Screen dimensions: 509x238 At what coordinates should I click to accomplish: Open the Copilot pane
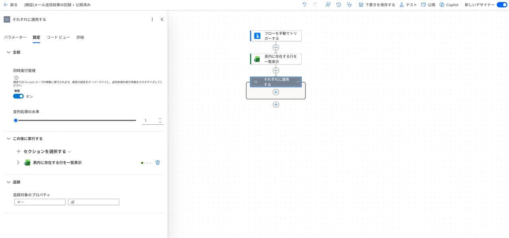449,5
